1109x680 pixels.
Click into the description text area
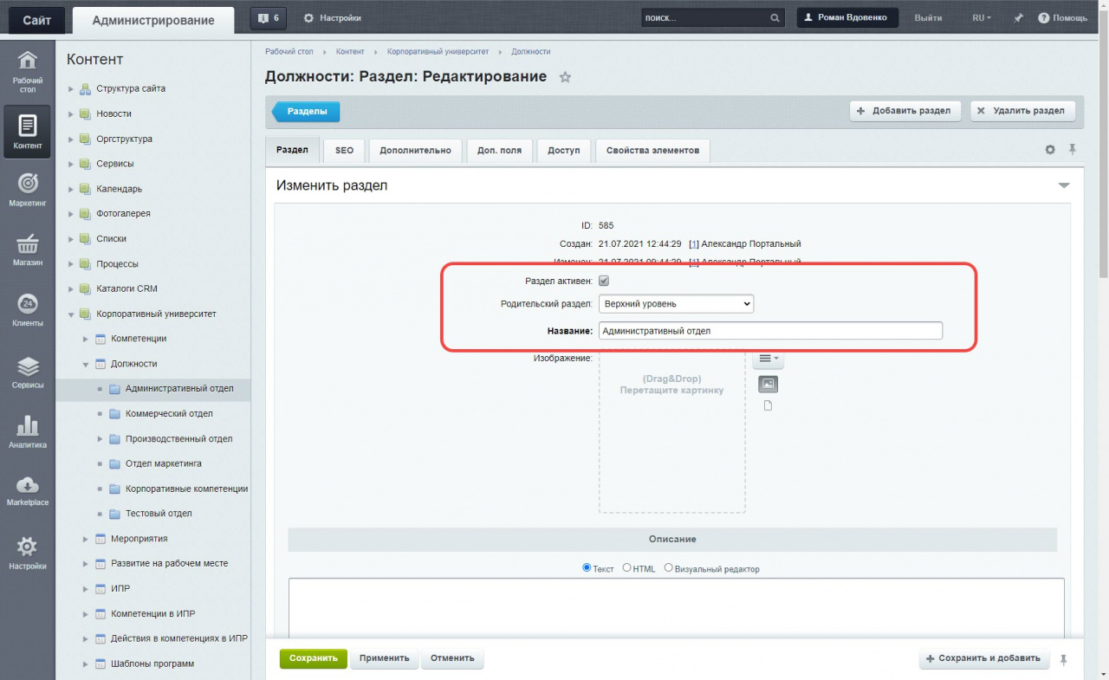tap(676, 609)
